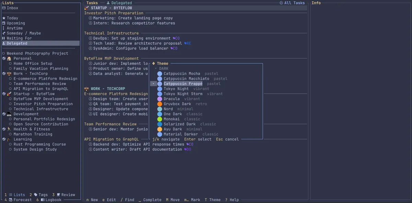Click the CO tag on SysAdmin task

(174, 48)
